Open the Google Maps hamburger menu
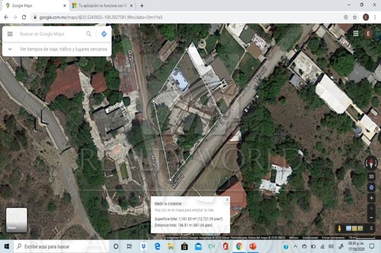The height and width of the screenshot is (253, 381). [x=10, y=34]
